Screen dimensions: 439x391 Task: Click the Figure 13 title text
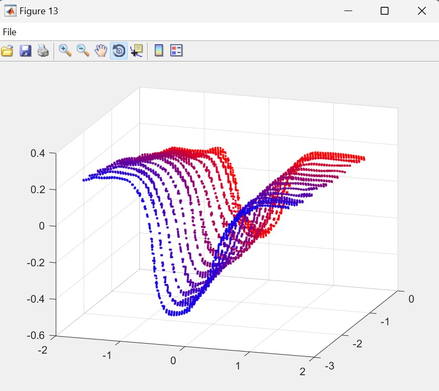tap(39, 11)
